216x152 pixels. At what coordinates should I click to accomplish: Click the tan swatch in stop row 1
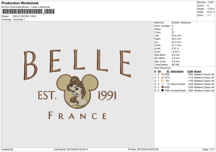162,74
